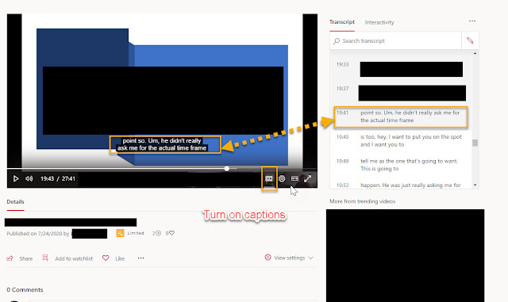This screenshot has width=508, height=302.
Task: Click the video progress slider handle
Action: tap(227, 168)
